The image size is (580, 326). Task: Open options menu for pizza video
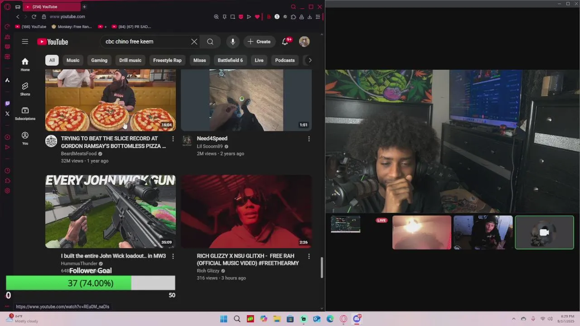tap(173, 139)
